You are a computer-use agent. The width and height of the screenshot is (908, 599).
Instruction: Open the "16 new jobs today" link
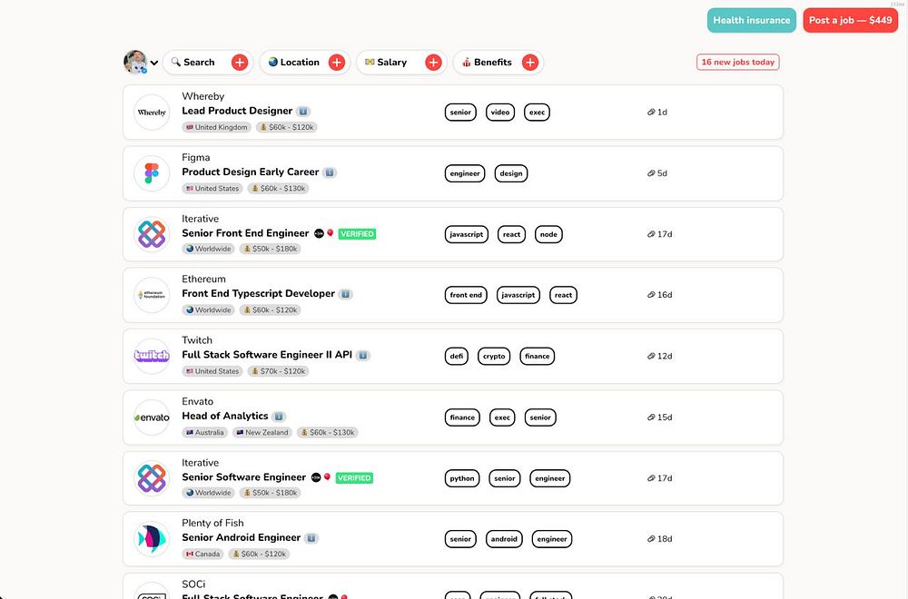point(737,63)
